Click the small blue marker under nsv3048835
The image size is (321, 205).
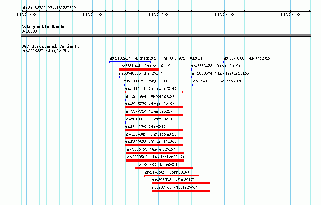pyautogui.click(x=120, y=77)
